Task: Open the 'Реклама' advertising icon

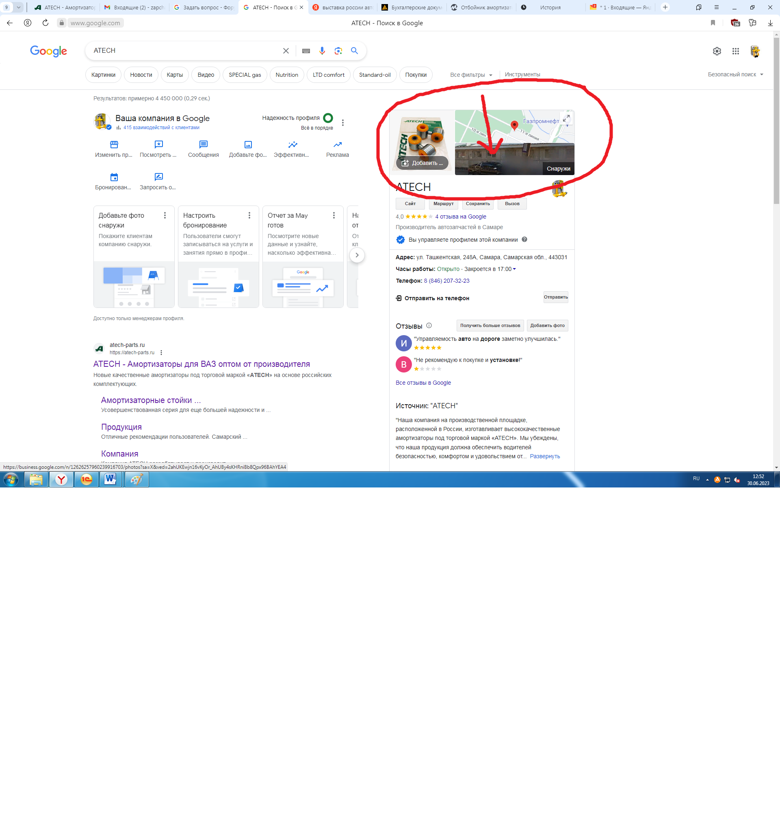Action: point(337,145)
